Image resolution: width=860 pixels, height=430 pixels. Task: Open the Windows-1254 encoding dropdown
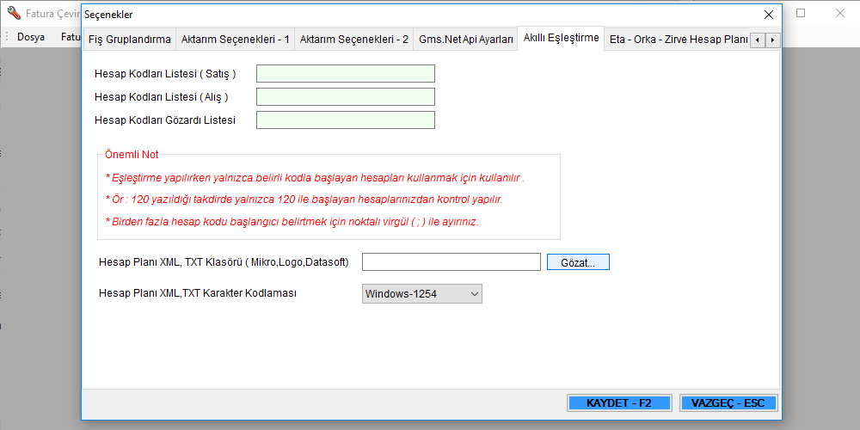(421, 294)
